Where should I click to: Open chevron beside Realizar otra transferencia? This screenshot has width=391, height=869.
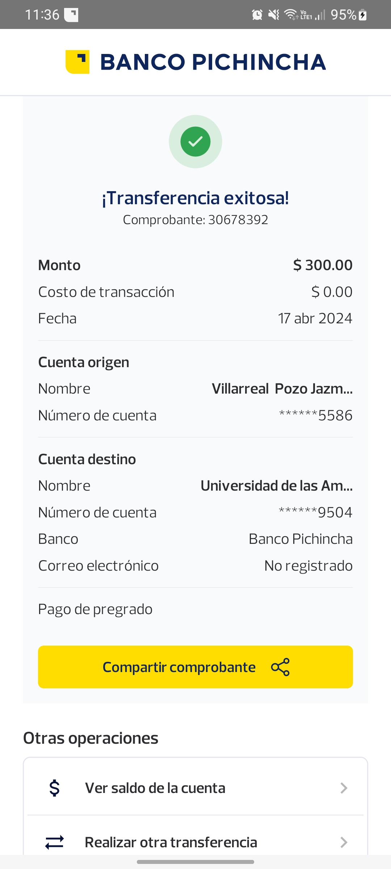click(x=344, y=842)
